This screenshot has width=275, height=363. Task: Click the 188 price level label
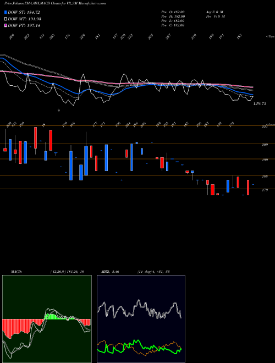[265, 177]
